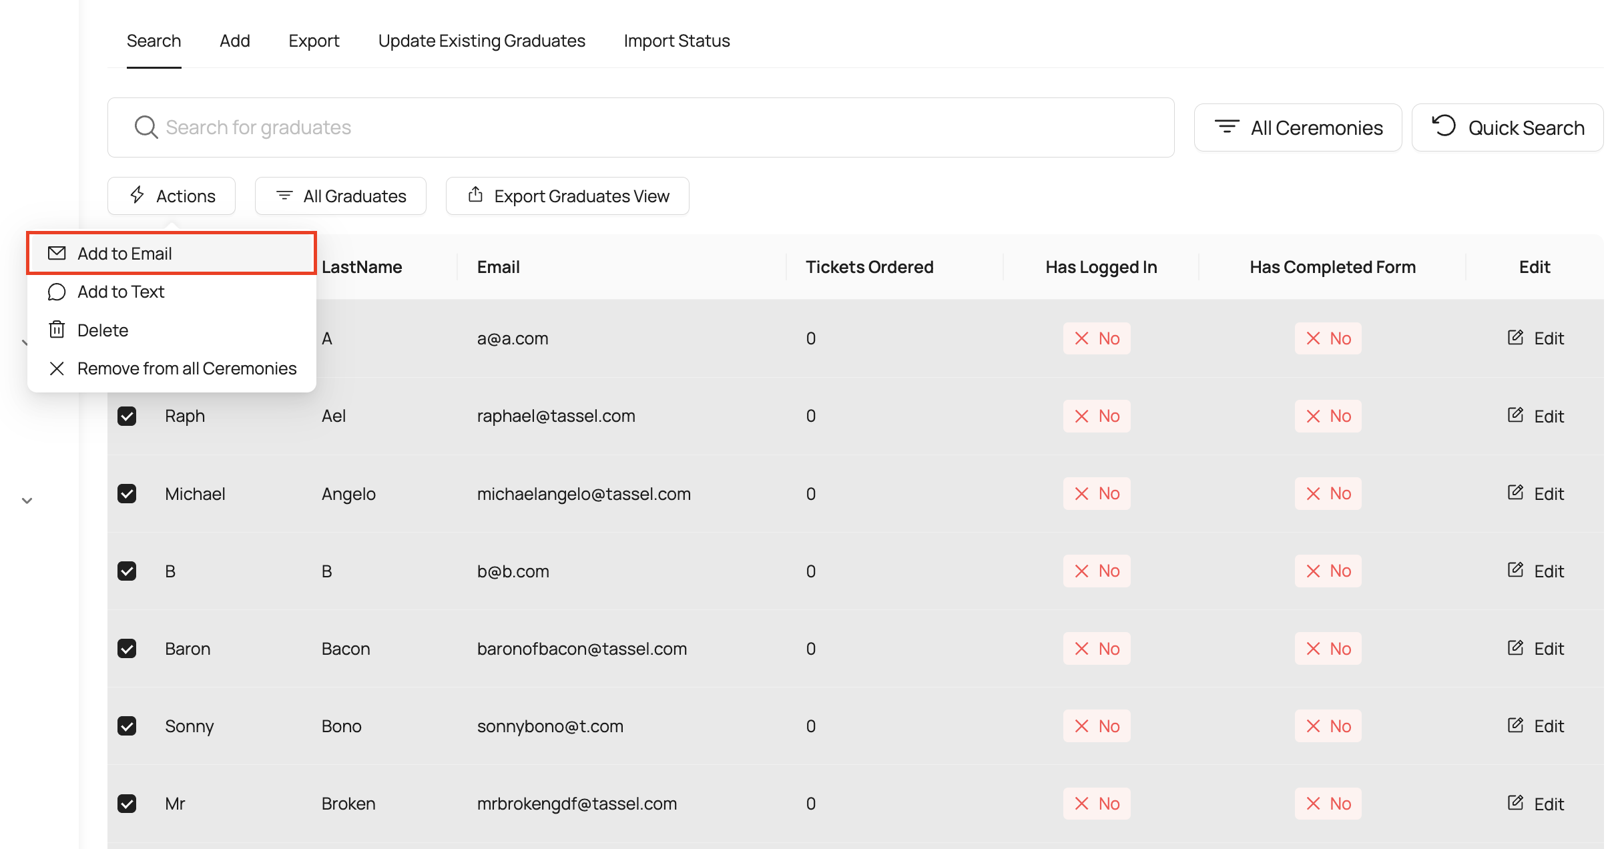Click the share icon on Export Graduates View
The height and width of the screenshot is (849, 1618).
click(x=475, y=195)
